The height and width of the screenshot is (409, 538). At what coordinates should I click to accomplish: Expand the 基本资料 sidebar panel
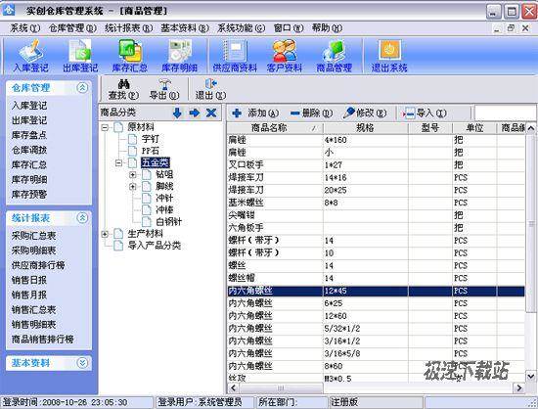[x=82, y=363]
